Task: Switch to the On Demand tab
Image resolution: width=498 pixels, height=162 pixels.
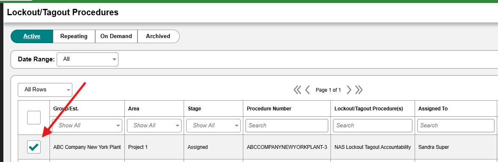Action: click(116, 36)
